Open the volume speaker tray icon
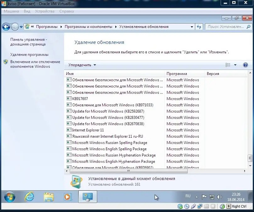 click(219, 197)
